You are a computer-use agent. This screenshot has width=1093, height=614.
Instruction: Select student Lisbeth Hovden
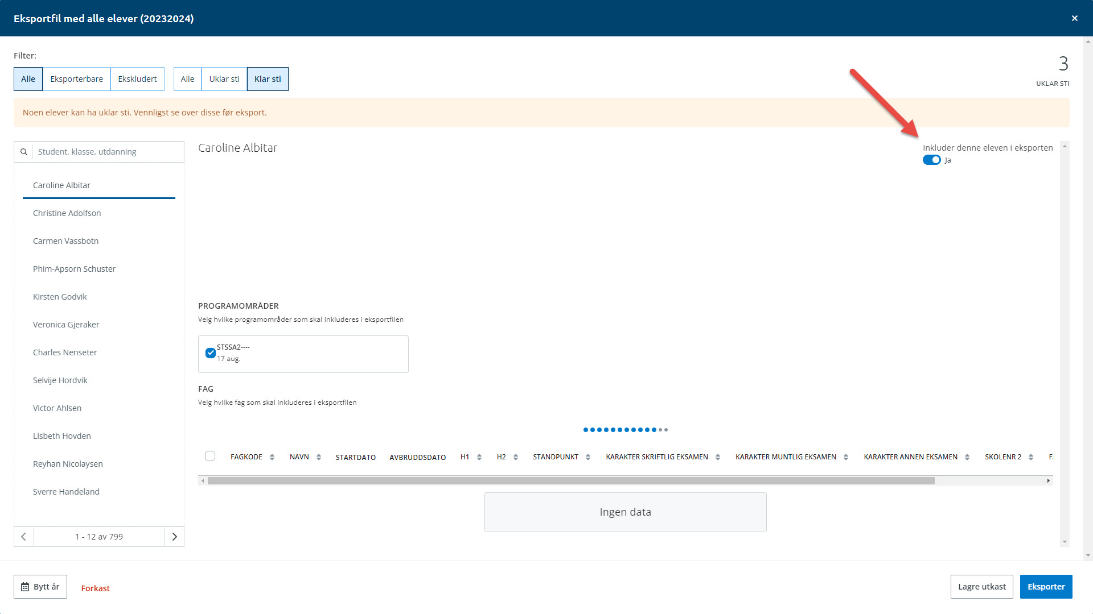(x=99, y=436)
